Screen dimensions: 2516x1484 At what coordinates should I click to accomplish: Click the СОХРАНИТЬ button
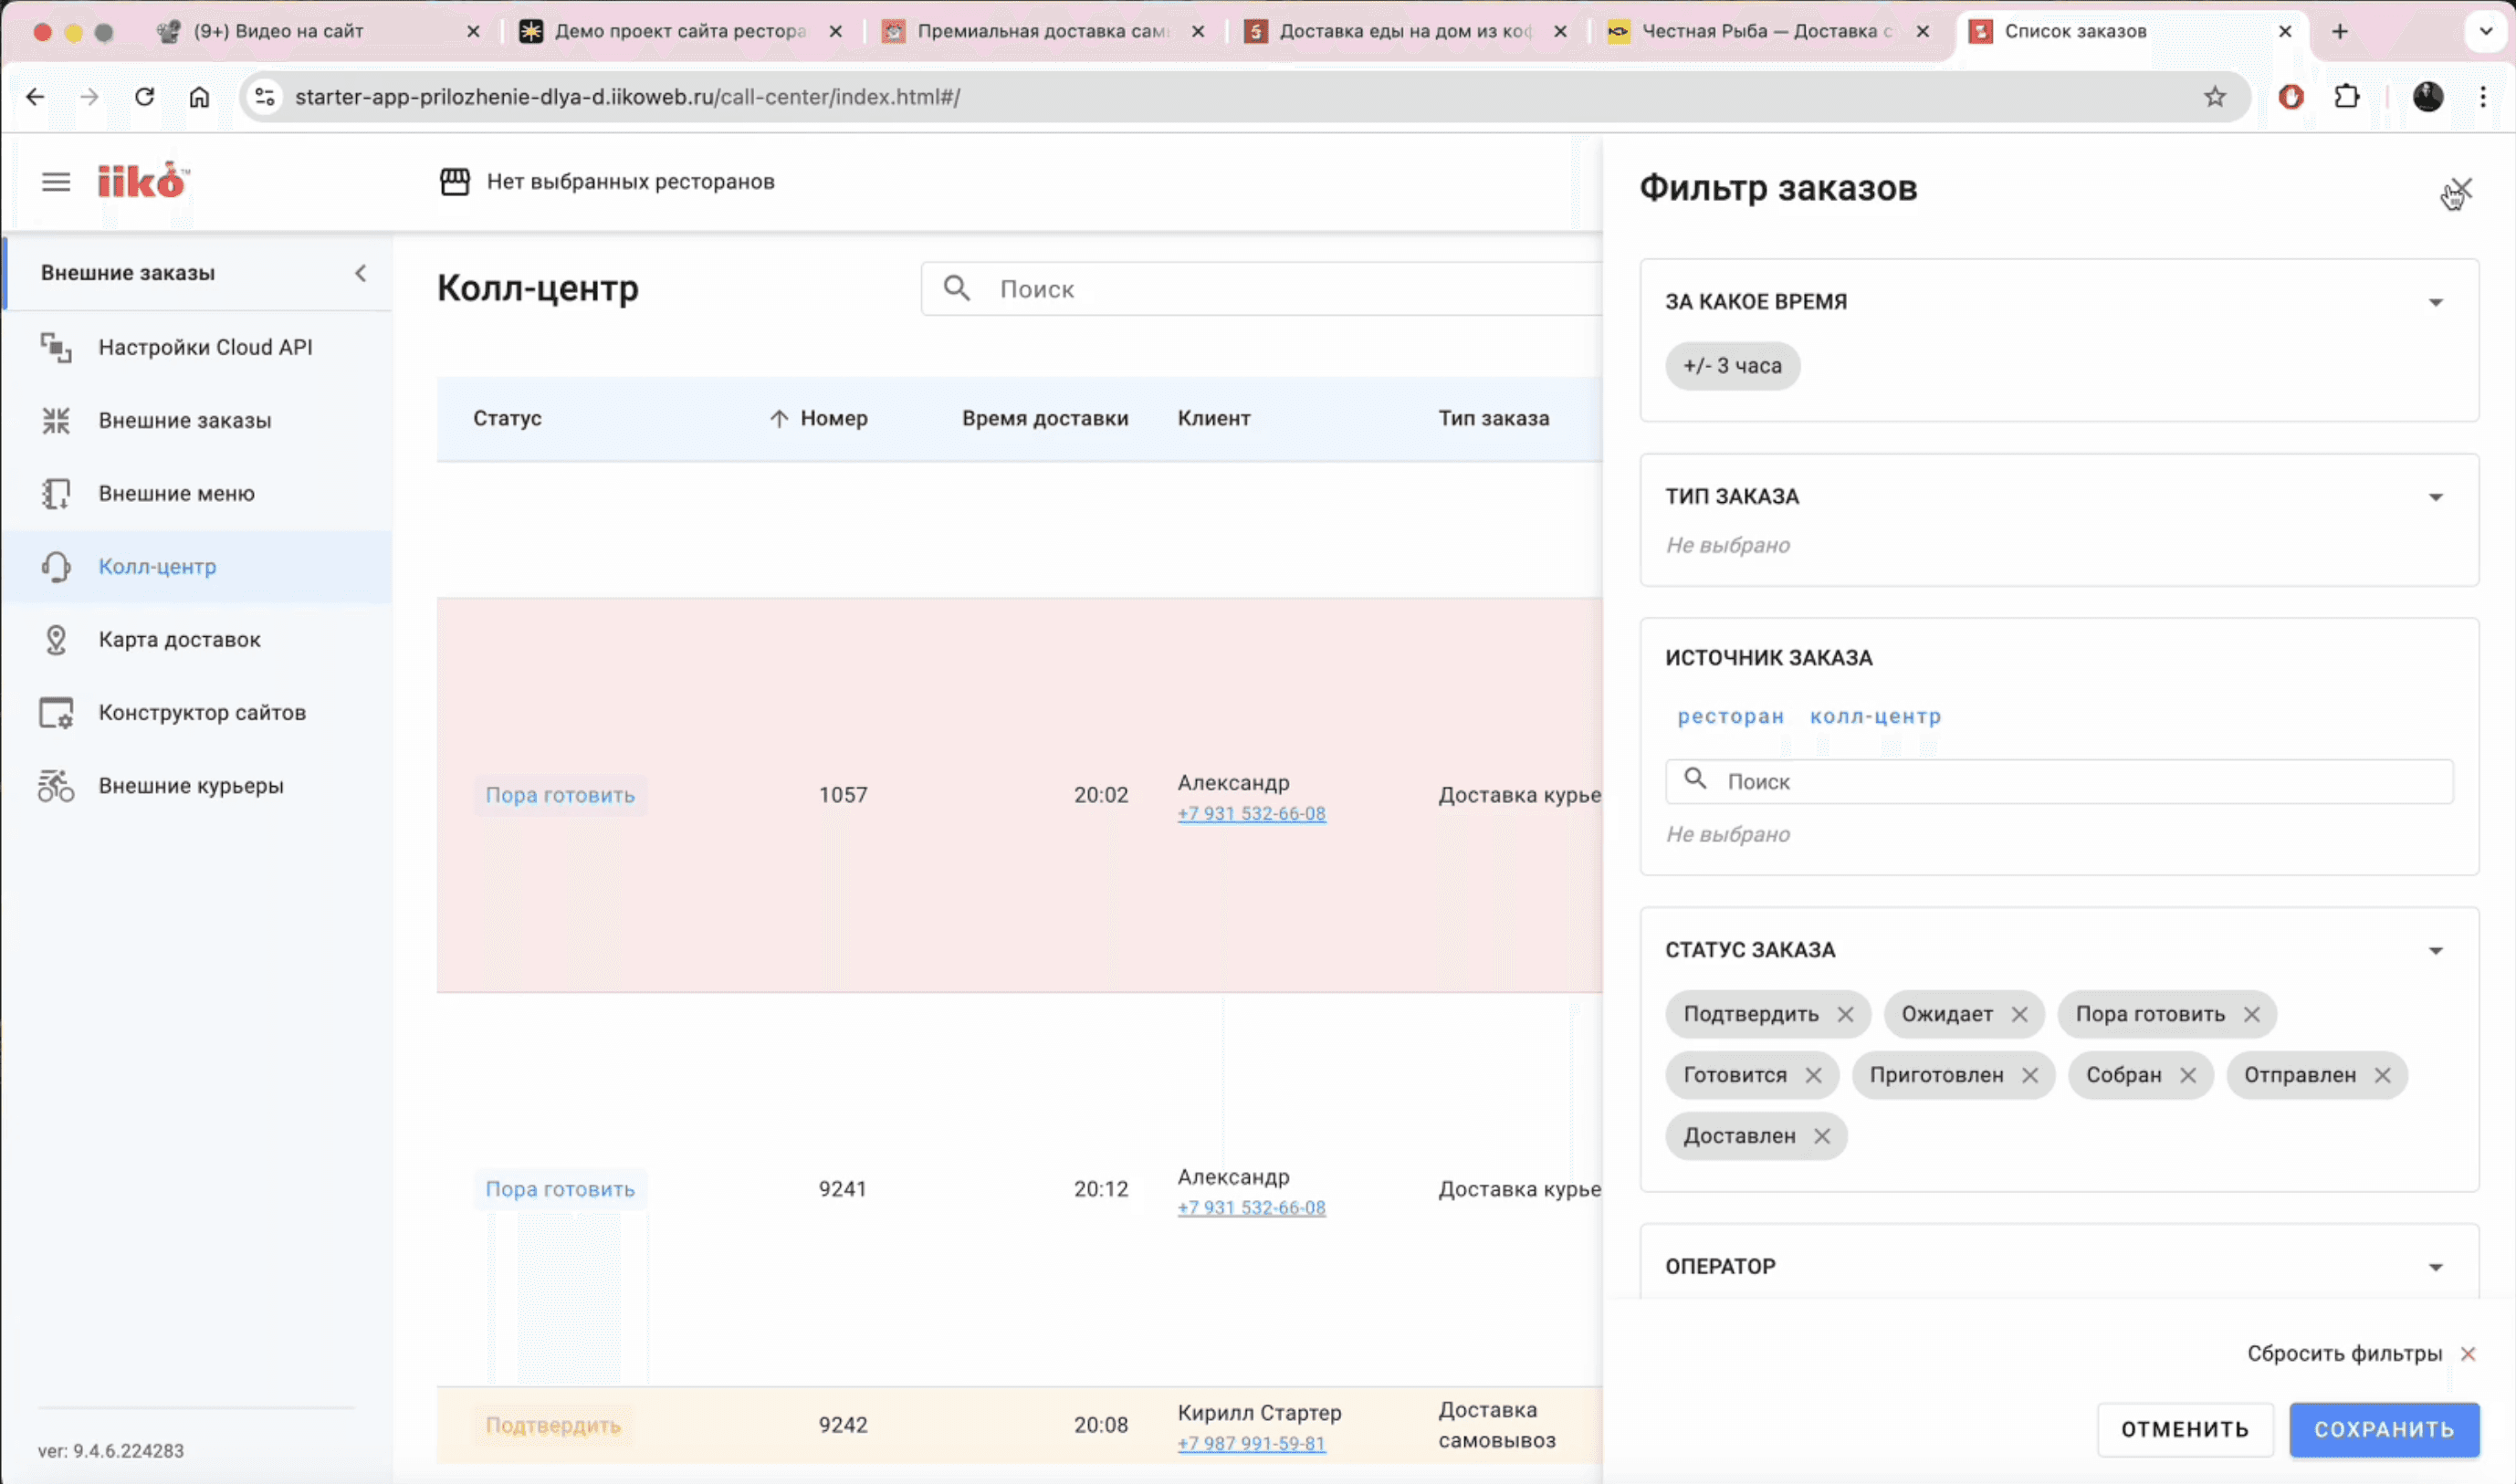[2384, 1430]
